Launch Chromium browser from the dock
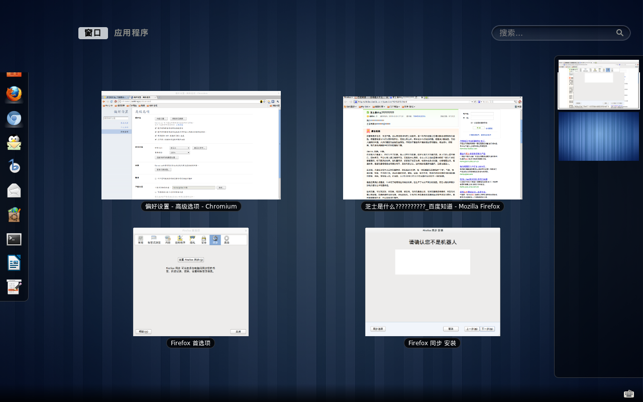Image resolution: width=643 pixels, height=402 pixels. [x=14, y=119]
